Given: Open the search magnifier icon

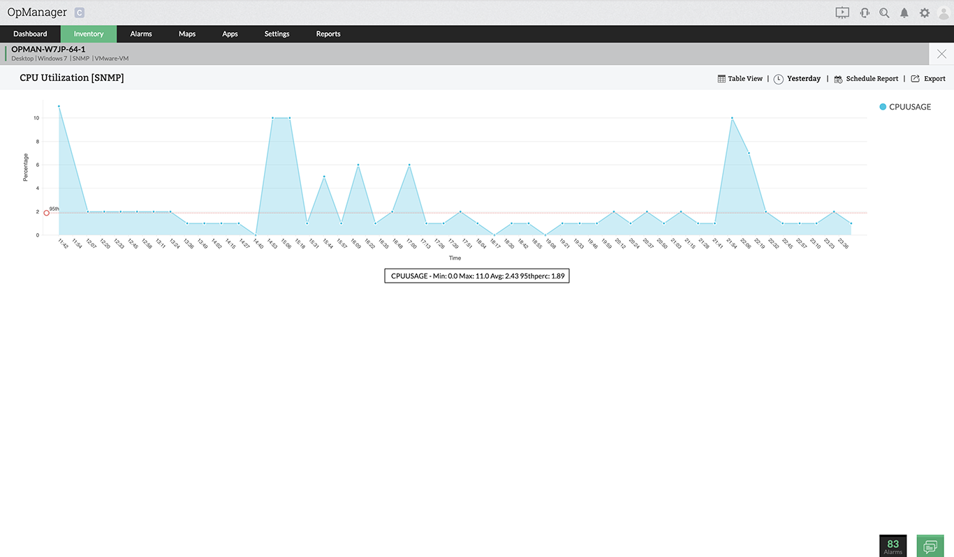Looking at the screenshot, I should 884,13.
